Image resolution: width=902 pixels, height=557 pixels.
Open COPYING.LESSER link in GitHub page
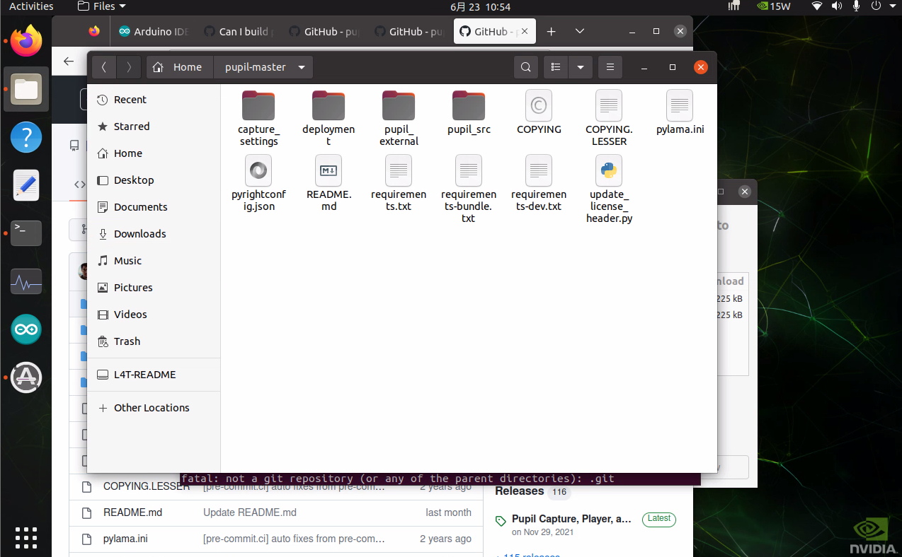tap(147, 487)
